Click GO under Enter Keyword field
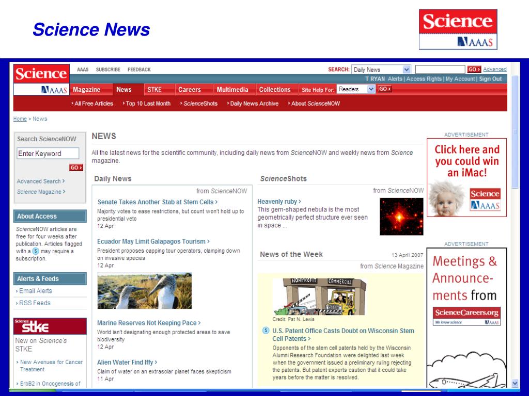This screenshot has height=396, width=529. point(76,168)
